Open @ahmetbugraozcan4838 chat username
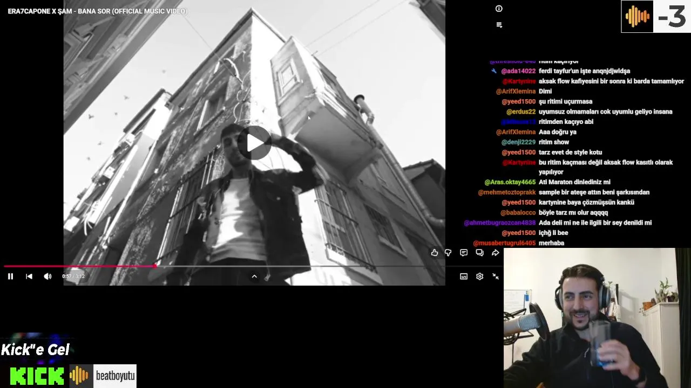Image resolution: width=691 pixels, height=388 pixels. [x=500, y=223]
